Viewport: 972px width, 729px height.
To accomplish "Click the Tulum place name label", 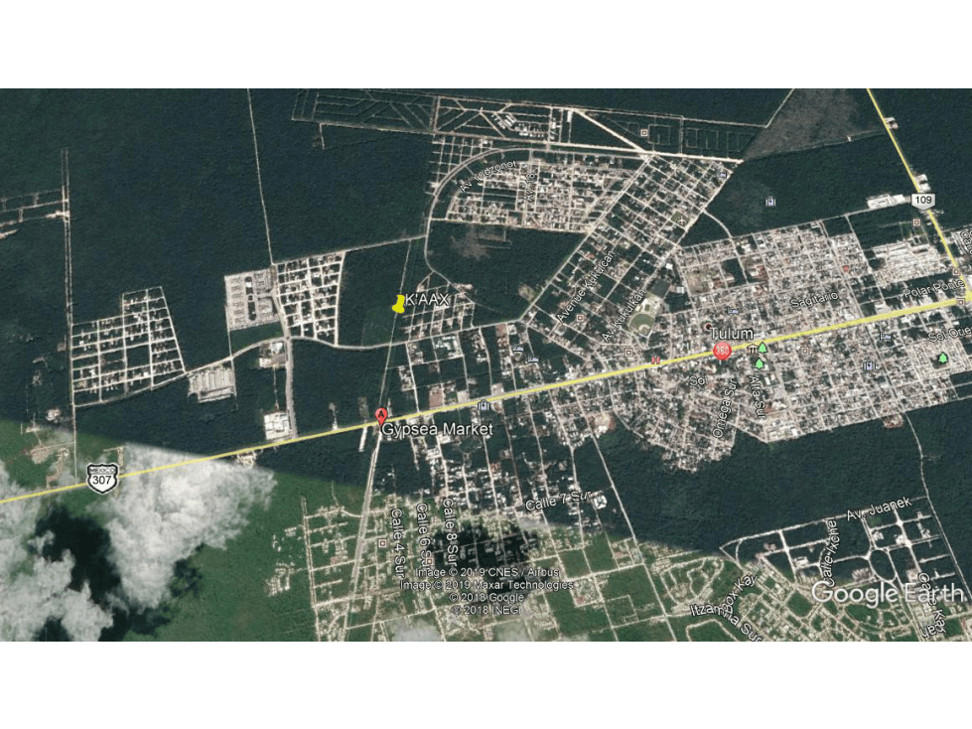I will click(732, 334).
